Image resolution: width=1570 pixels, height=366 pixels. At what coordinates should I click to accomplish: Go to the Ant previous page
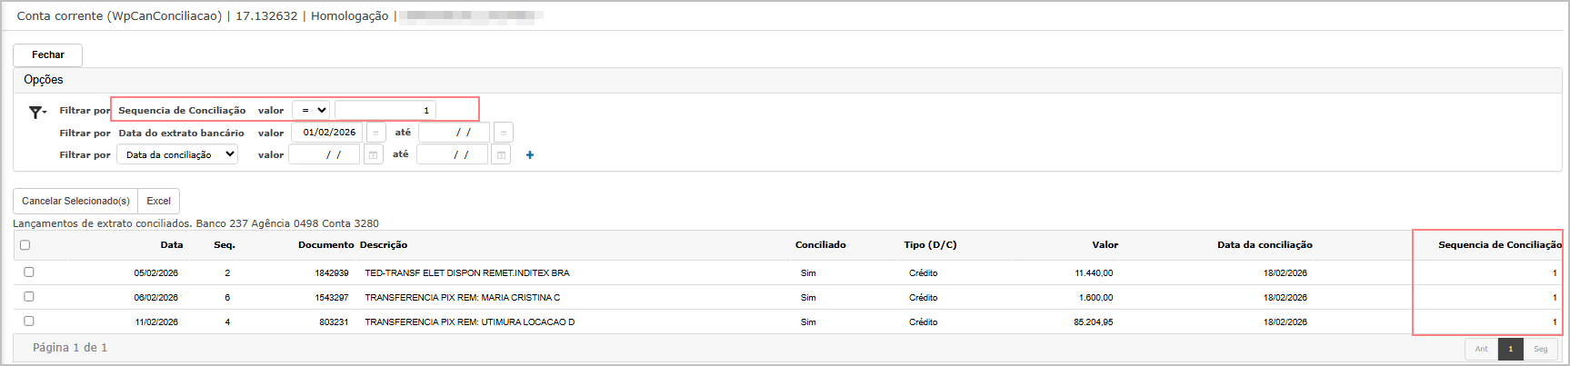(x=1481, y=349)
